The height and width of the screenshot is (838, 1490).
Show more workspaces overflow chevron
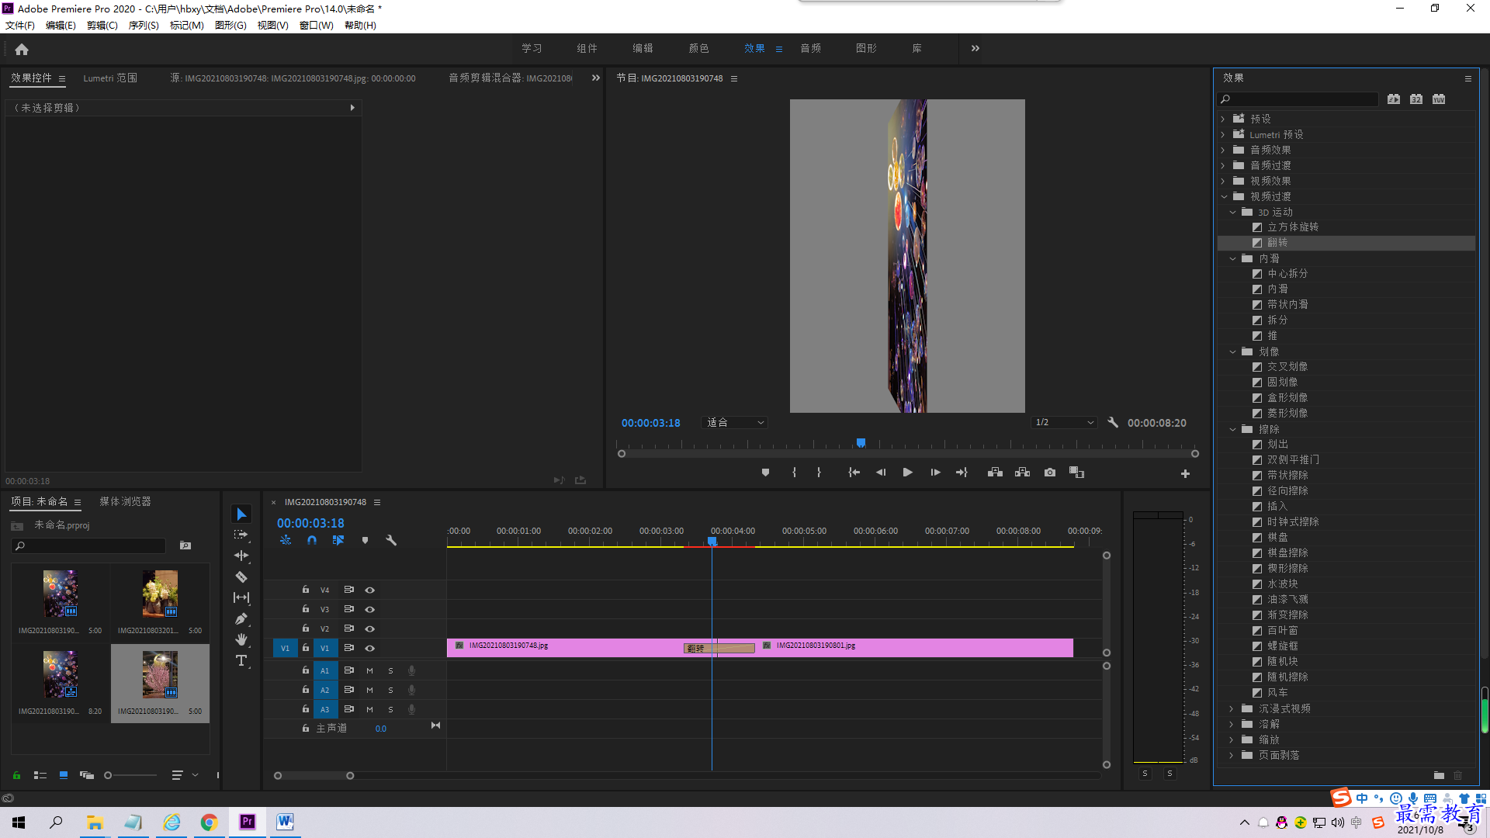click(x=975, y=48)
